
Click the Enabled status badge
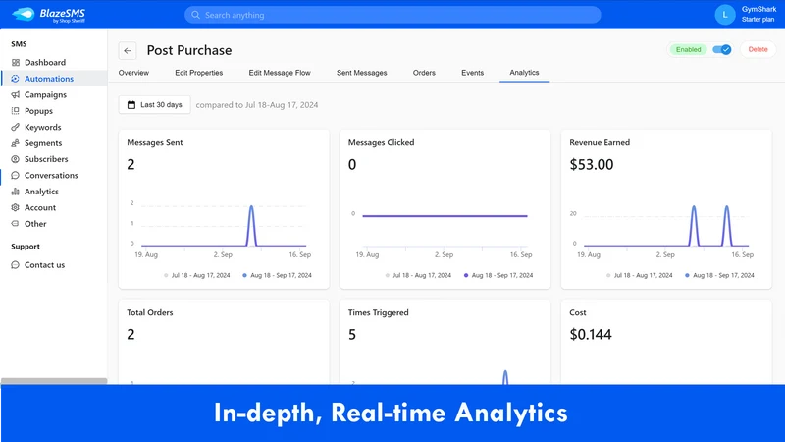[x=689, y=50]
